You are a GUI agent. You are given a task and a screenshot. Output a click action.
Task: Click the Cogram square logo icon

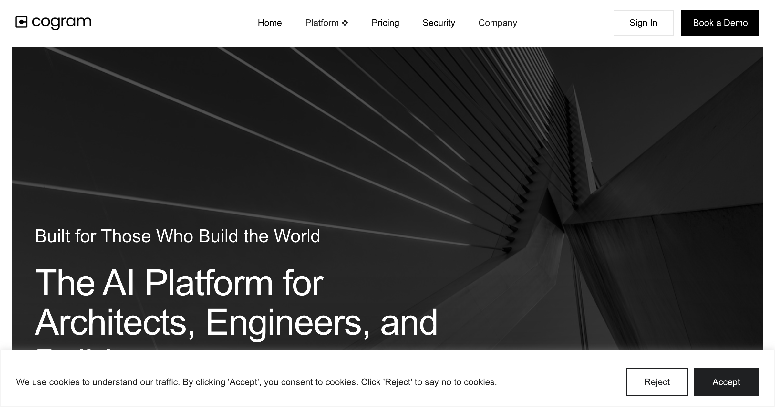click(22, 22)
